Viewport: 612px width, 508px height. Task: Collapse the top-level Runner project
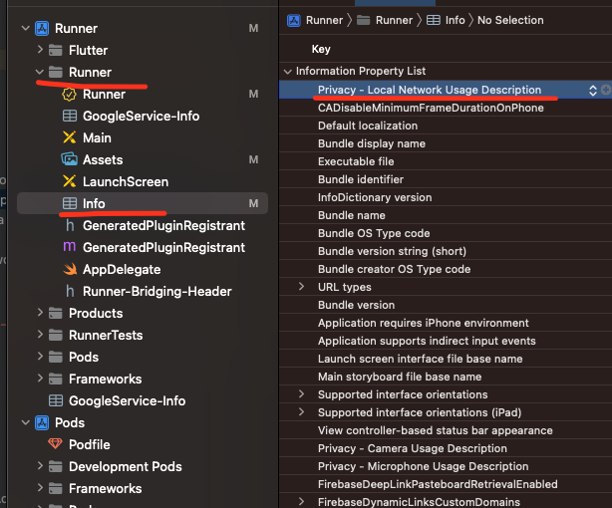[x=25, y=29]
